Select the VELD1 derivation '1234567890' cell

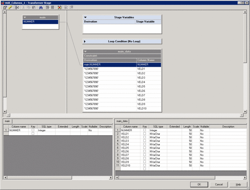pos(110,69)
